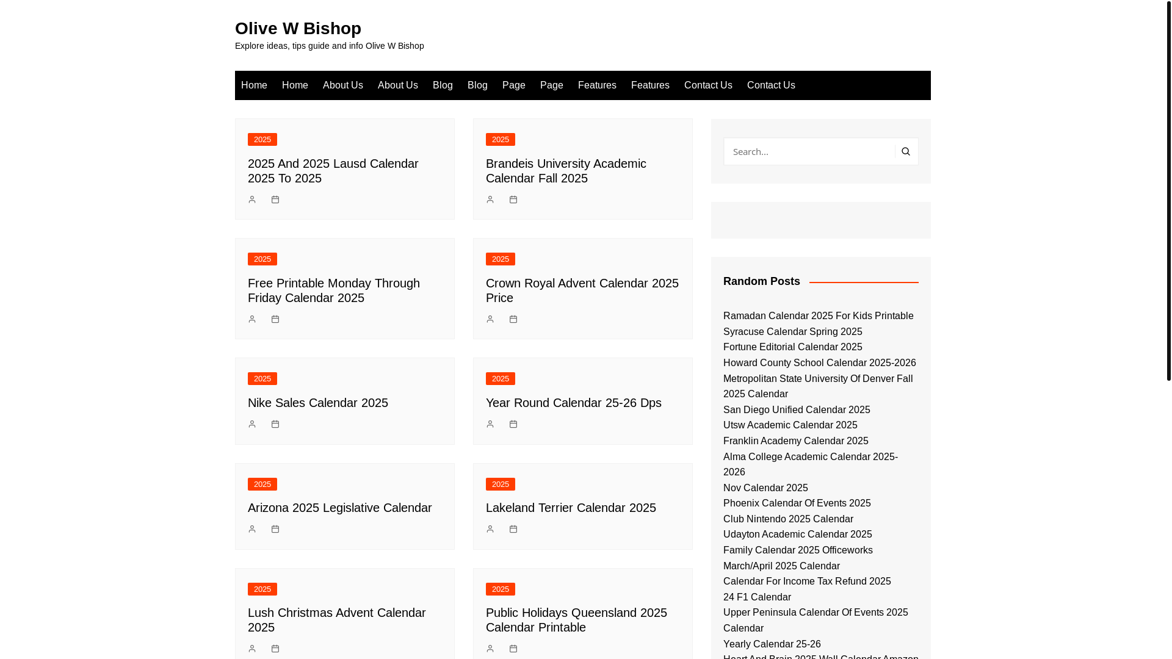The width and height of the screenshot is (1172, 659).
Task: Click author icon under Lausd Calendar post
Action: coord(252,200)
